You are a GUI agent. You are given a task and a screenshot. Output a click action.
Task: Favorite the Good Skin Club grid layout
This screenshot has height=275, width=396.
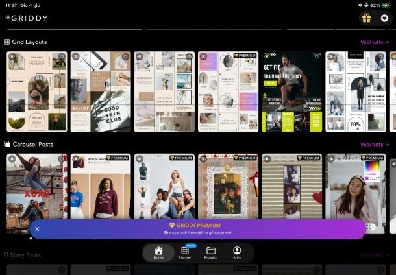pyautogui.click(x=125, y=56)
